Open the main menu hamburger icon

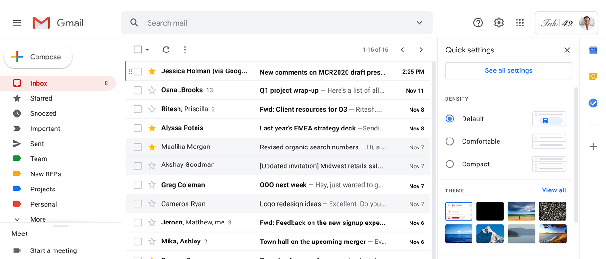(17, 23)
